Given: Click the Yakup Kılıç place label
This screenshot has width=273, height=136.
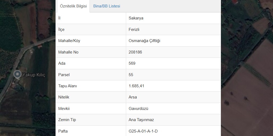Looking at the screenshot, I should pos(34,75).
